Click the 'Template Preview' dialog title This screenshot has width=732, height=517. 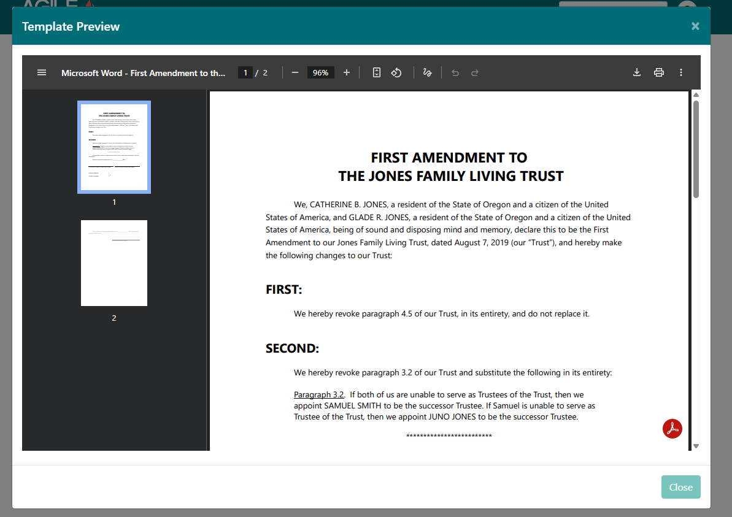(x=71, y=26)
